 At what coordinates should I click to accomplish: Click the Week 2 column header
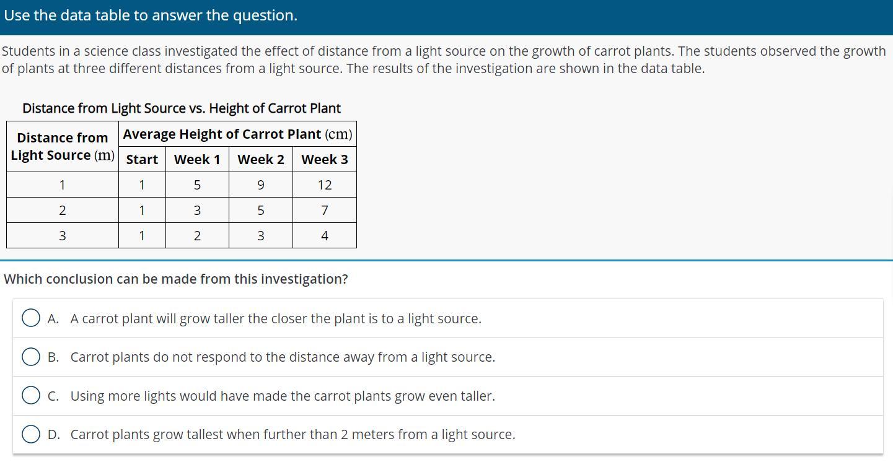260,160
